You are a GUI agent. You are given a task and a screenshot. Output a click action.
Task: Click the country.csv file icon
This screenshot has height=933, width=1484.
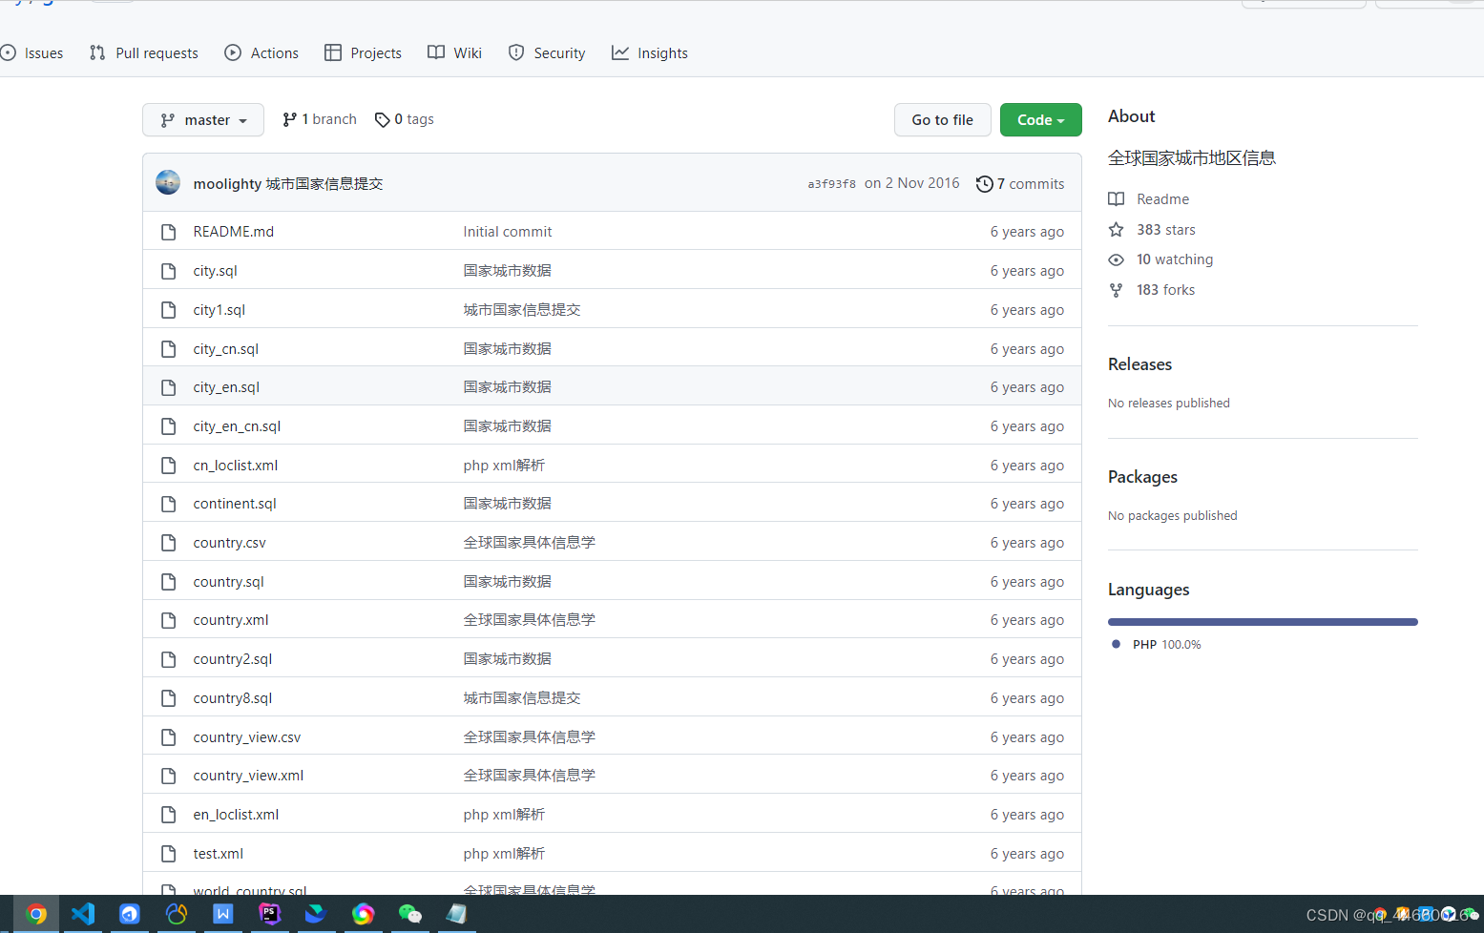pyautogui.click(x=169, y=543)
